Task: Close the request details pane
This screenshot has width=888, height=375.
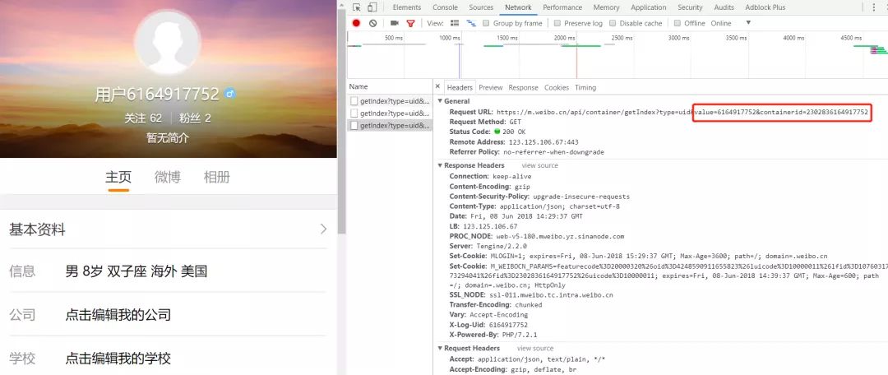Action: coord(437,86)
